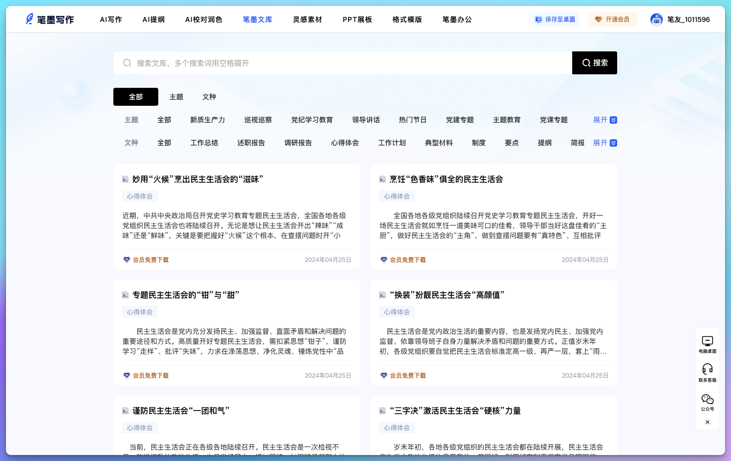Open the AI校对润色 menu
Viewport: 731px width, 461px height.
tap(204, 19)
